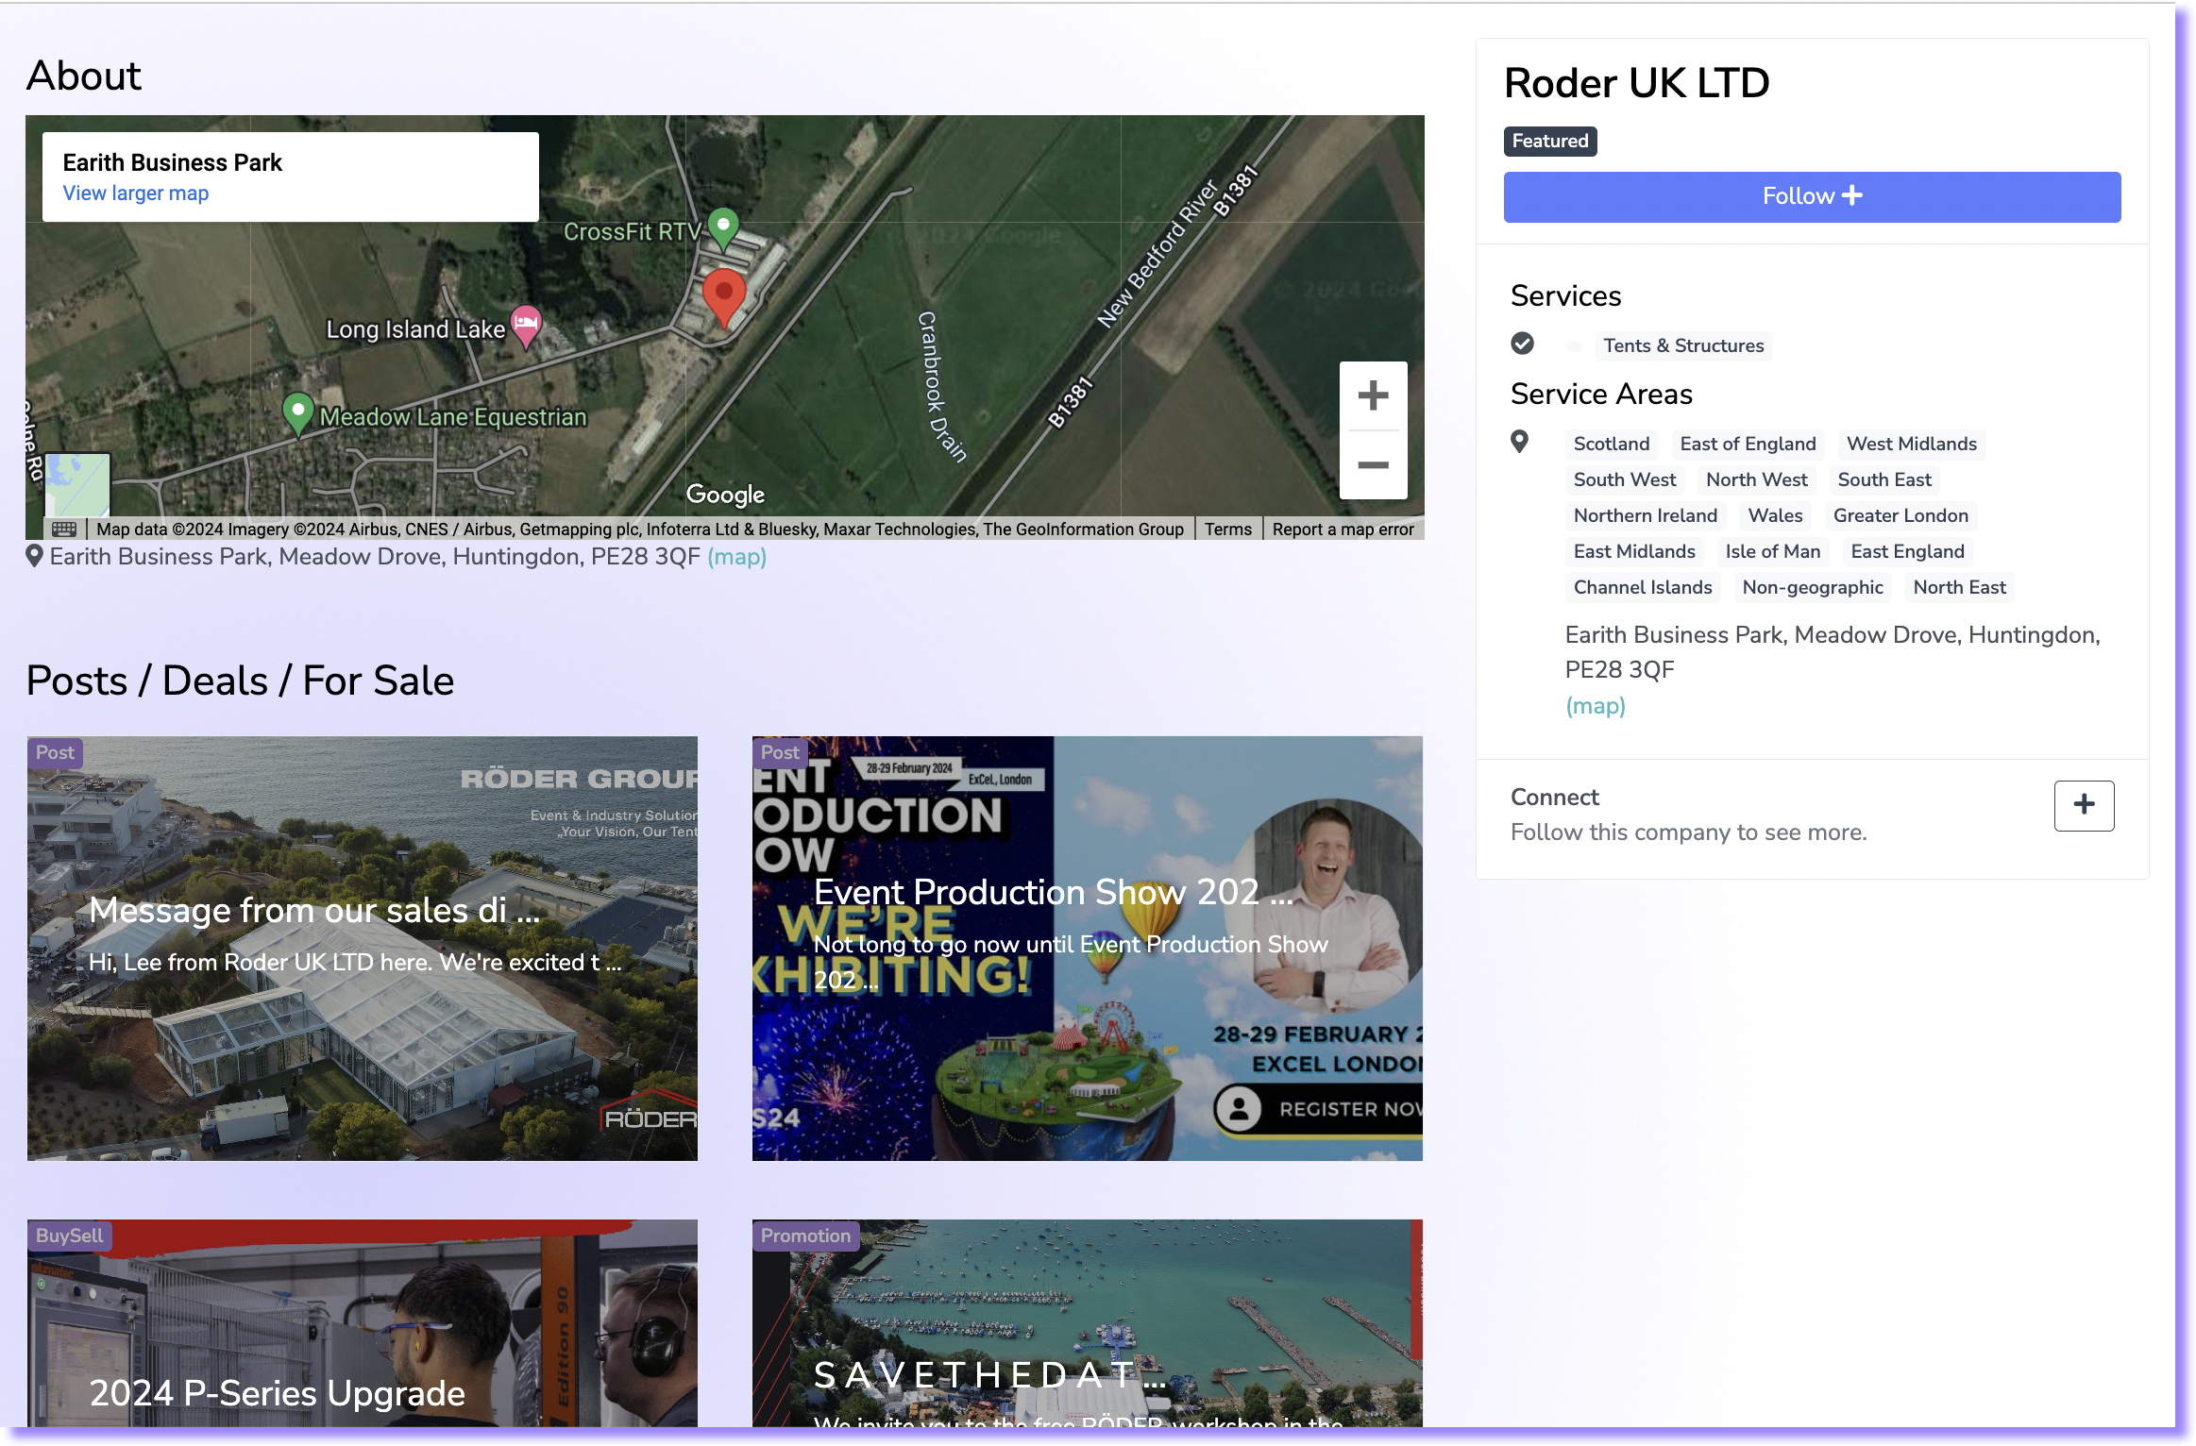Select the East England area tag

tap(1907, 551)
